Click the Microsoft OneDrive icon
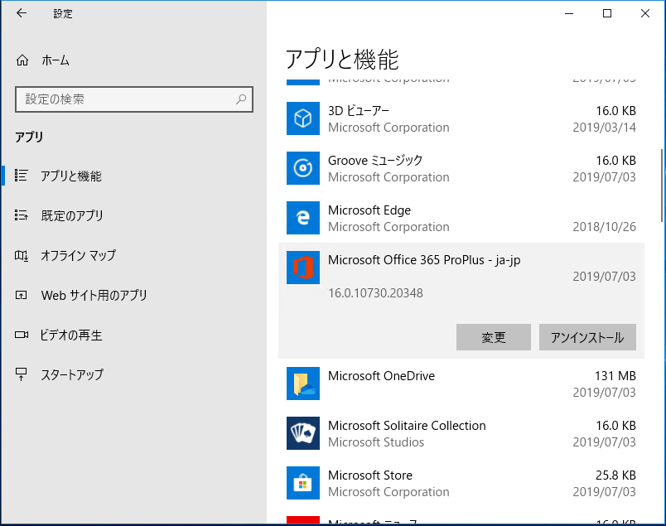This screenshot has height=526, width=666. point(303,384)
